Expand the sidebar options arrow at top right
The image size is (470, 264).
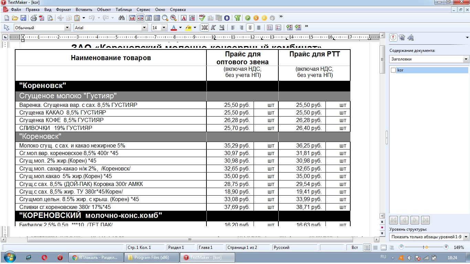click(467, 37)
